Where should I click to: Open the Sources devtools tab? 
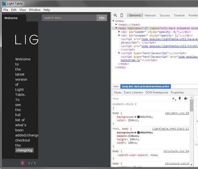pos(165,15)
